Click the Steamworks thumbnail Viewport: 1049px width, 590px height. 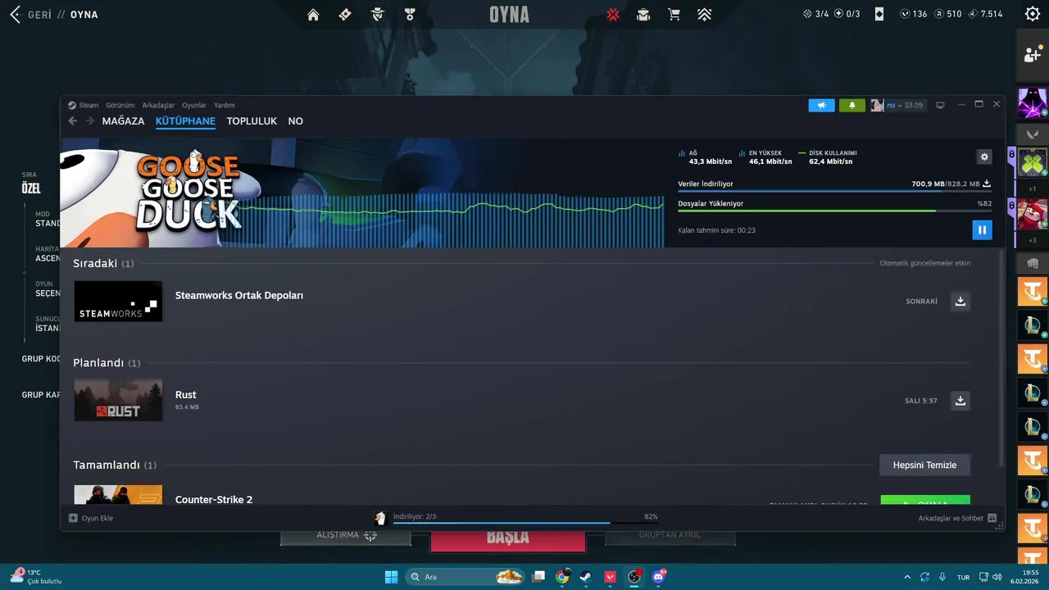(118, 301)
